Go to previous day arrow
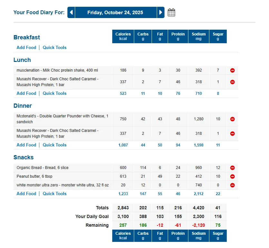 pyautogui.click(x=71, y=12)
